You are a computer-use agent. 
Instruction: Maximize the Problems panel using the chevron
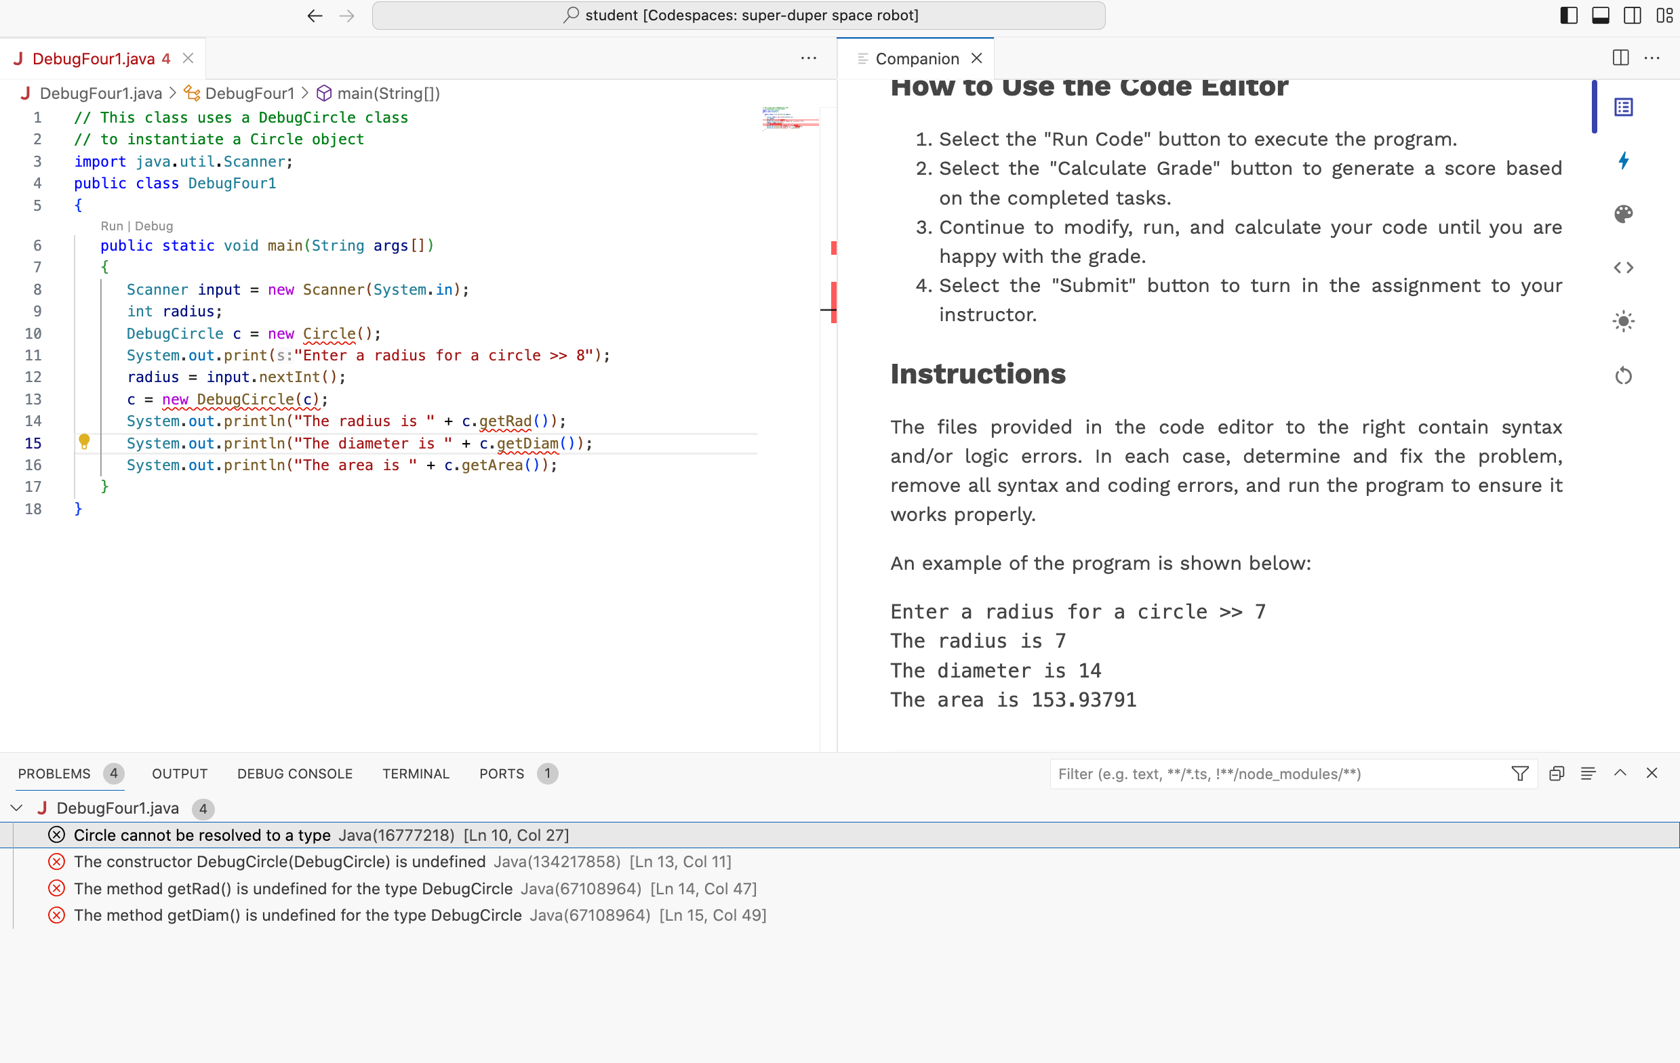coord(1620,773)
